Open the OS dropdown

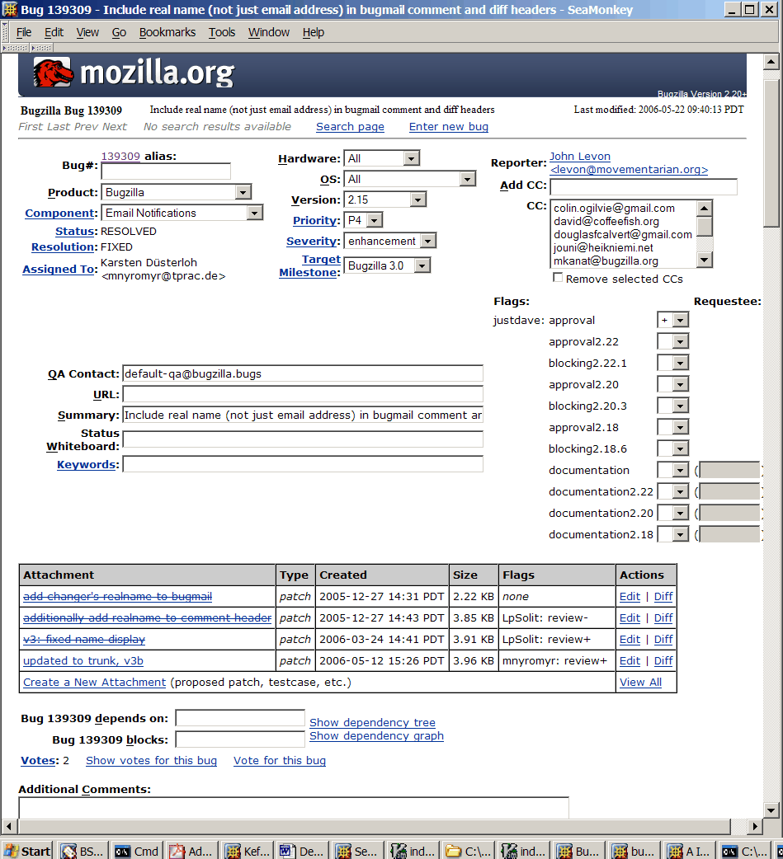tap(409, 179)
